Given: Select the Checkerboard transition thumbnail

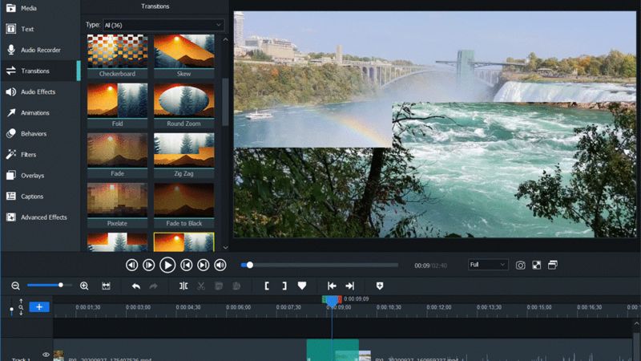Looking at the screenshot, I should (117, 51).
